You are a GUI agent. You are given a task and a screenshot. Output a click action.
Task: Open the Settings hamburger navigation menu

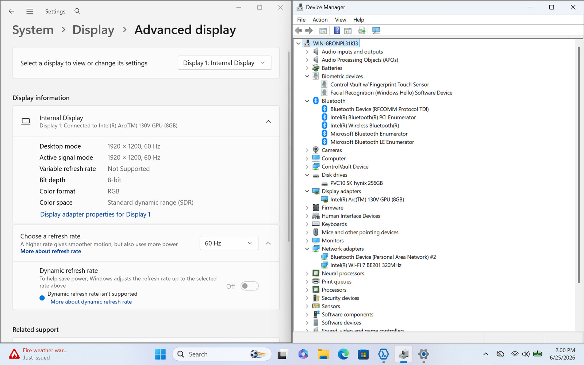[30, 11]
